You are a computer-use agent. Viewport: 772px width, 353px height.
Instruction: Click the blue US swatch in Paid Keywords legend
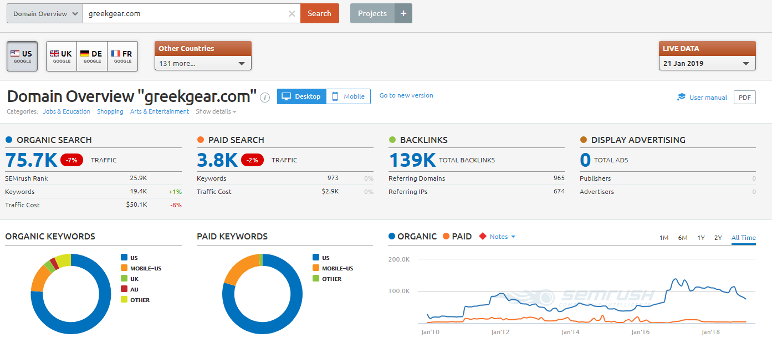click(x=315, y=258)
